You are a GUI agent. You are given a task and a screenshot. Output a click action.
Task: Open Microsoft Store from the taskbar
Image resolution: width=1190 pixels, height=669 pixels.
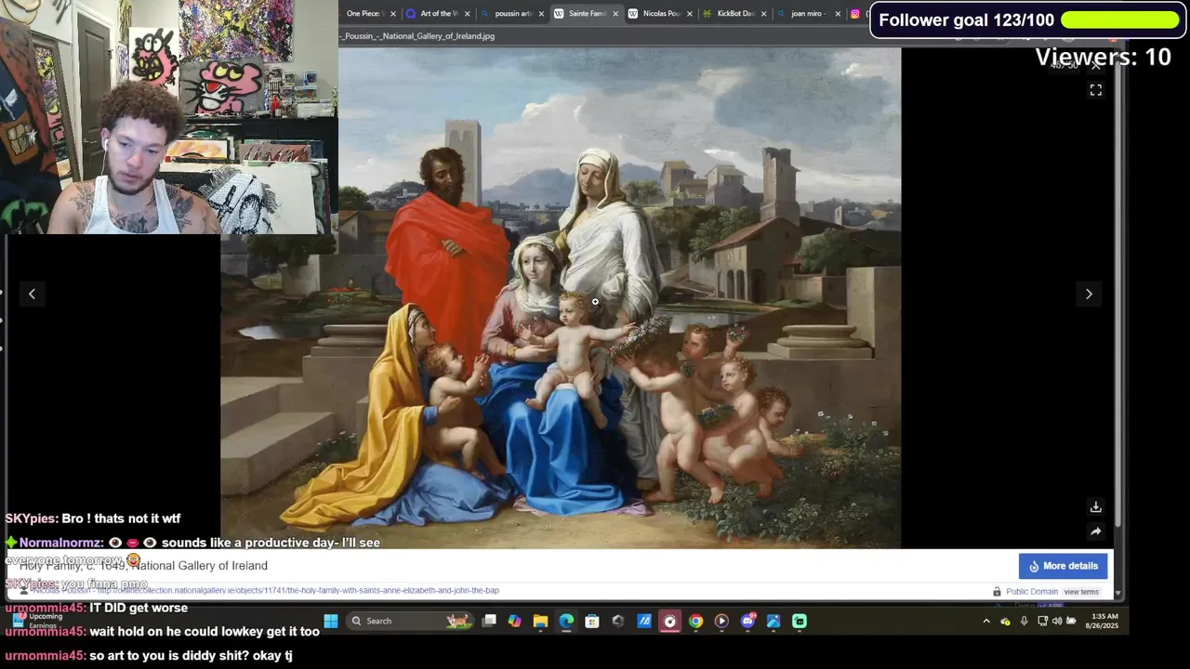(x=592, y=621)
